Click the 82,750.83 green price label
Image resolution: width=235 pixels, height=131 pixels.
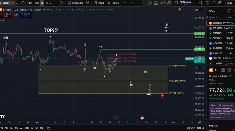199,34
